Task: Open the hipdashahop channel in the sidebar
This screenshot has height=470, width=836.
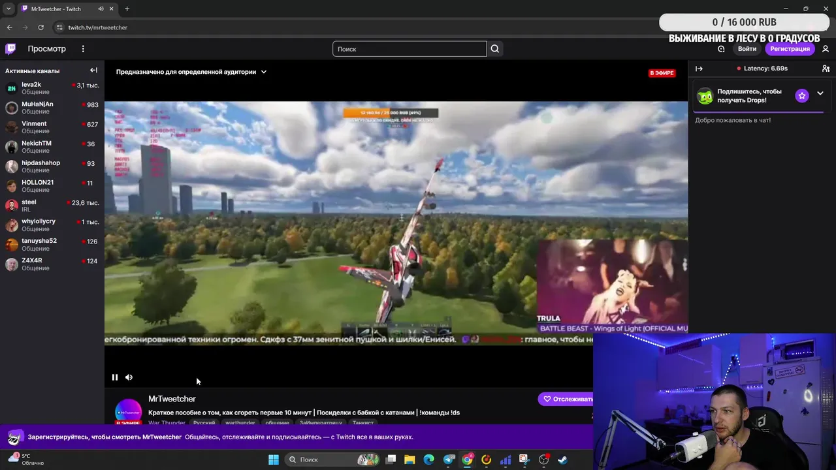Action: 52,166
